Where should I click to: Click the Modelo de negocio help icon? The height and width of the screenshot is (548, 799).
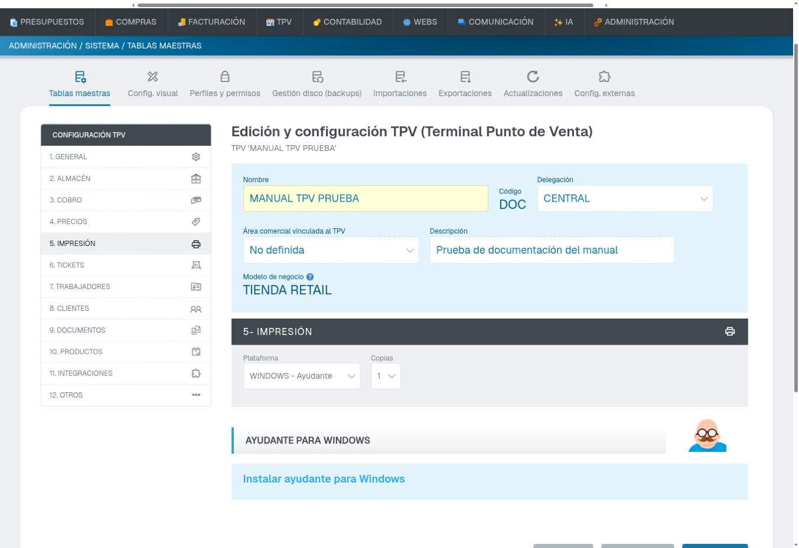click(310, 277)
